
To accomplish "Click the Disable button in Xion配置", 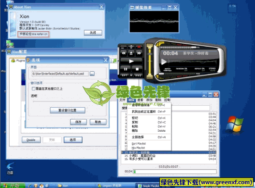I will tap(31, 140).
